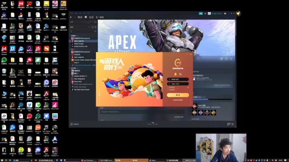The height and width of the screenshot is (162, 289).
Task: Collapse the '11' collection in Steam library
Action: 70,49
